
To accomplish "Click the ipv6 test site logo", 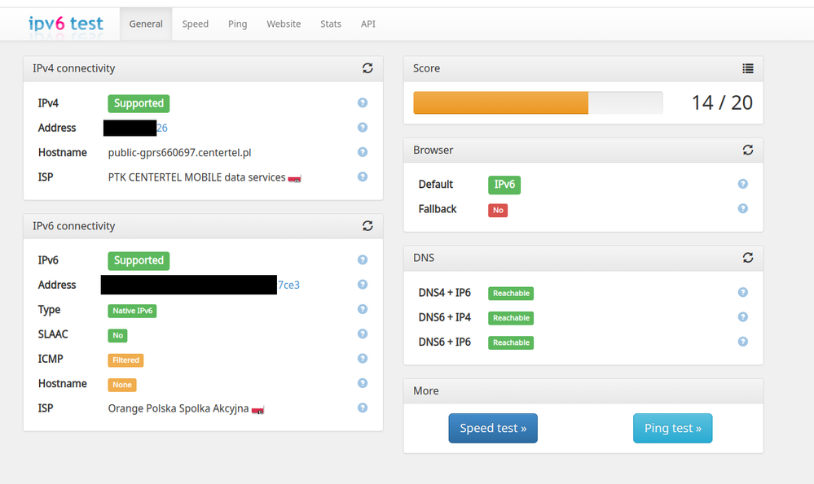I will coord(66,24).
